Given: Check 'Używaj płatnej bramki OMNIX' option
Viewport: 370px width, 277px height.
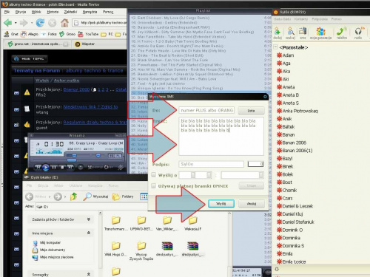Looking at the screenshot, I should tap(153, 185).
